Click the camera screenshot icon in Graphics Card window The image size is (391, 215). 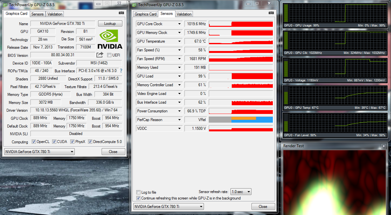tap(121, 13)
